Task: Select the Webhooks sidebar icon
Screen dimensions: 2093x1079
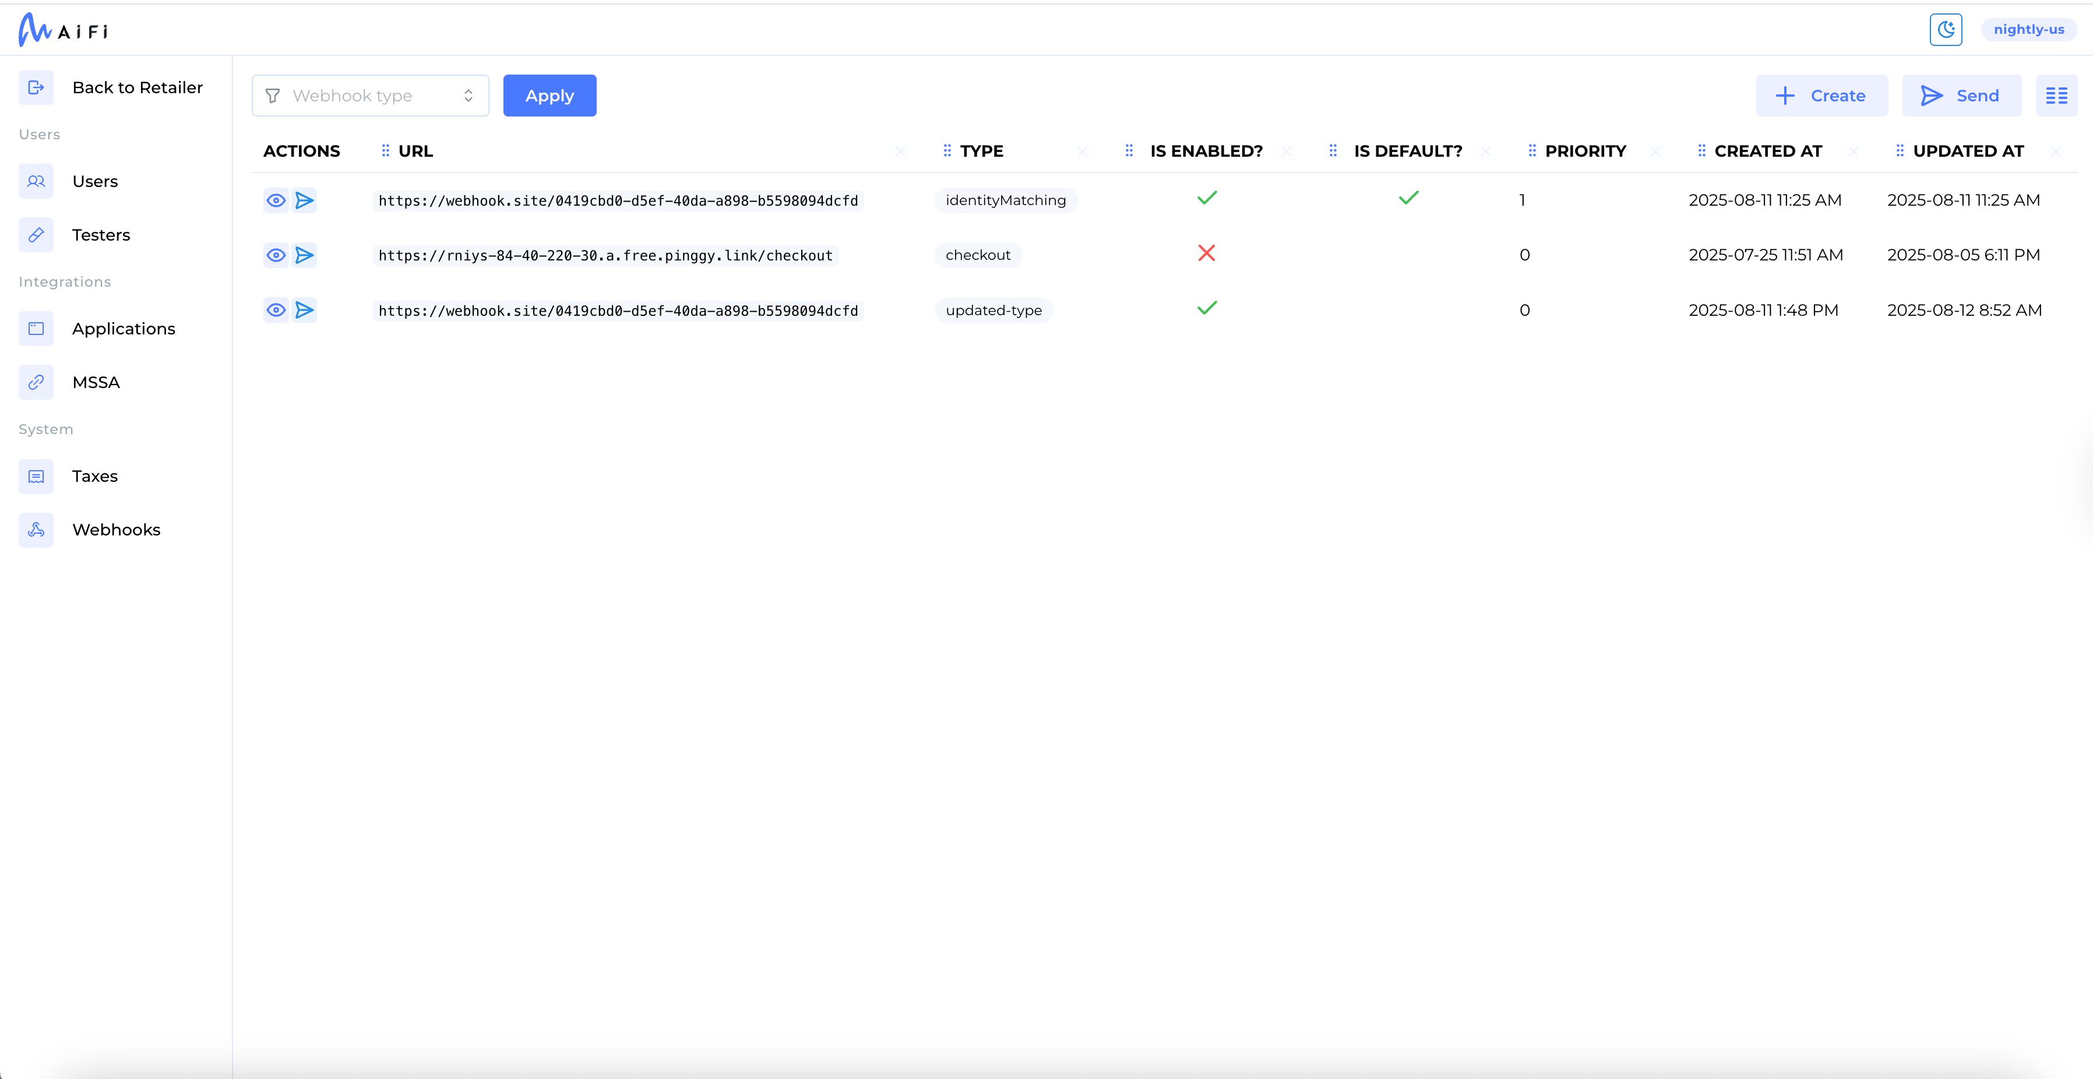Action: (x=36, y=529)
